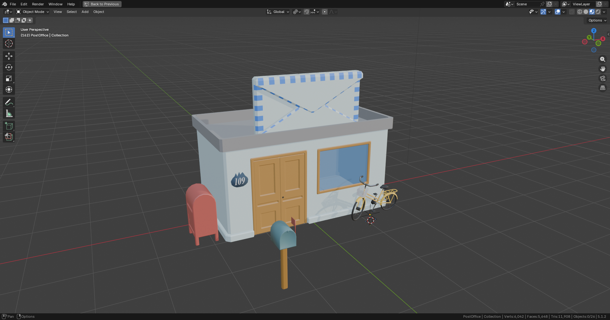Open the viewport Add menu

(85, 12)
